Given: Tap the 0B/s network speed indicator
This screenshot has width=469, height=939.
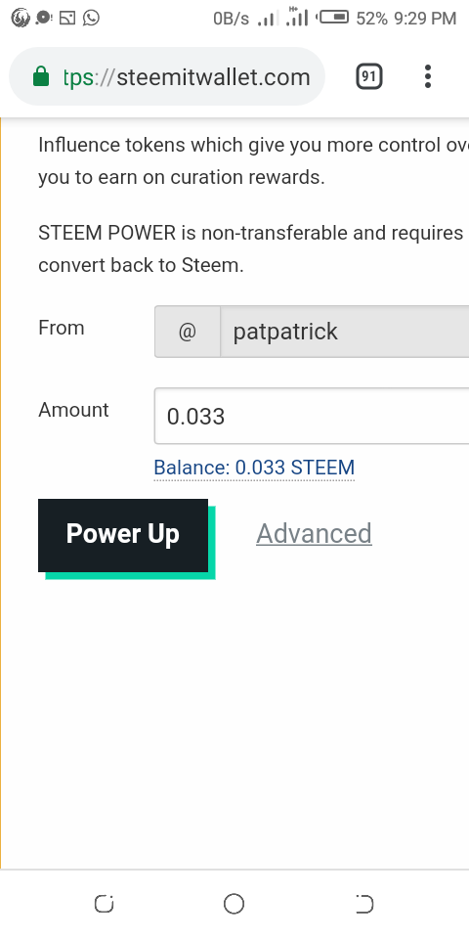Looking at the screenshot, I should point(231,19).
